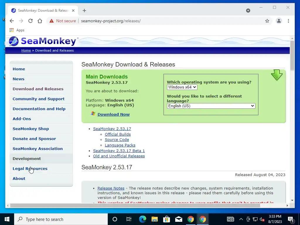Screen dimensions: 300x225
Task: Click the active Chrome taskbar icon
Action: (x=203, y=219)
